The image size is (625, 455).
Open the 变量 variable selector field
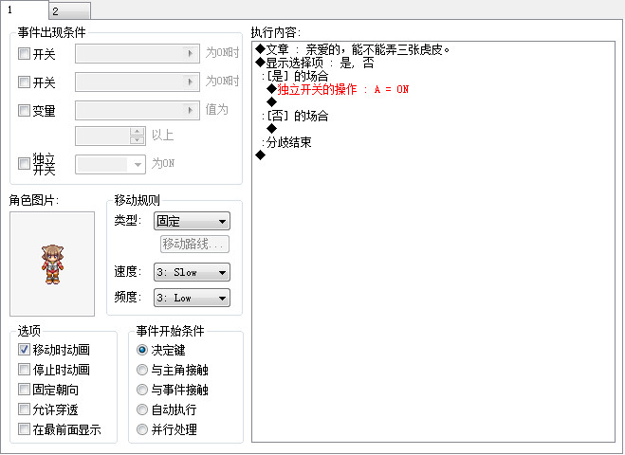(138, 110)
